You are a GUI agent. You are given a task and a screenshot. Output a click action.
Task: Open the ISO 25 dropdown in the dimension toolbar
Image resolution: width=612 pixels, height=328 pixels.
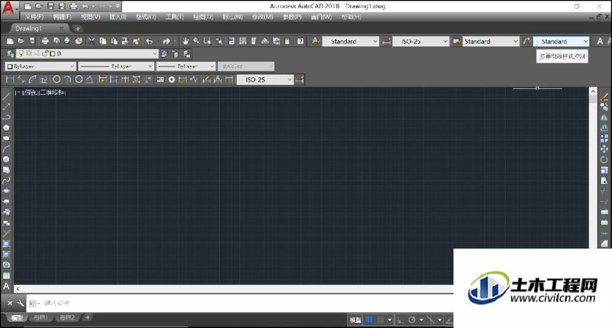(266, 79)
